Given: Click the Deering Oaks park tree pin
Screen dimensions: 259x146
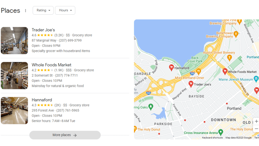Looking at the screenshot, I should [151, 107].
